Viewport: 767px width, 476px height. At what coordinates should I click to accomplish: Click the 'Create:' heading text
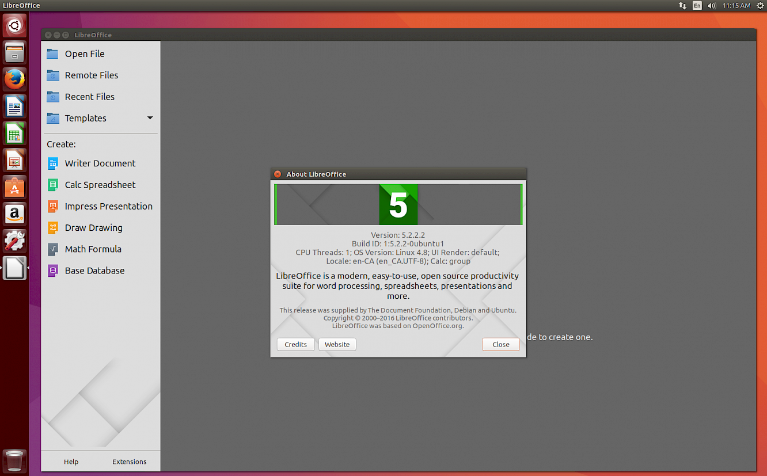[61, 144]
